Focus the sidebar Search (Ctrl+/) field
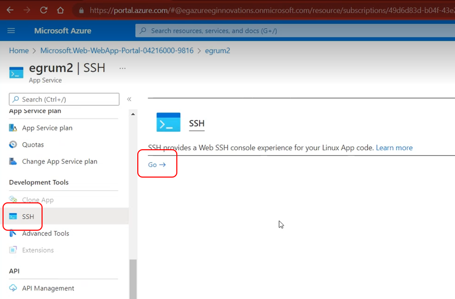The width and height of the screenshot is (455, 299). coord(64,99)
